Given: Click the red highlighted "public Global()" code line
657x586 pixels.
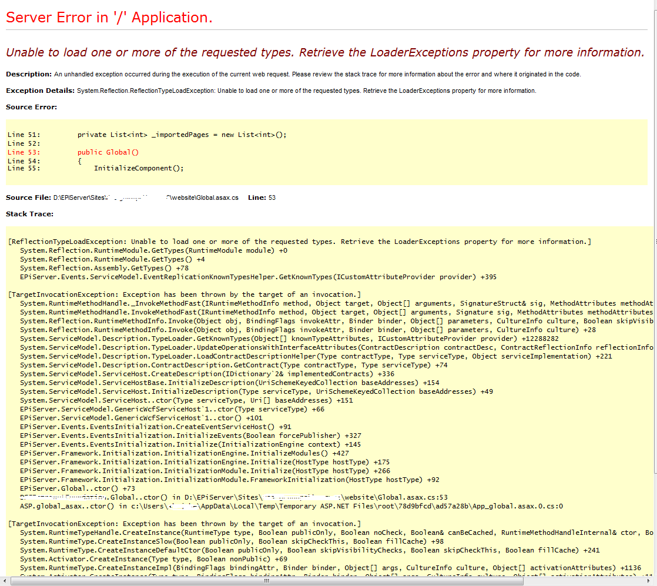Looking at the screenshot, I should 108,152.
